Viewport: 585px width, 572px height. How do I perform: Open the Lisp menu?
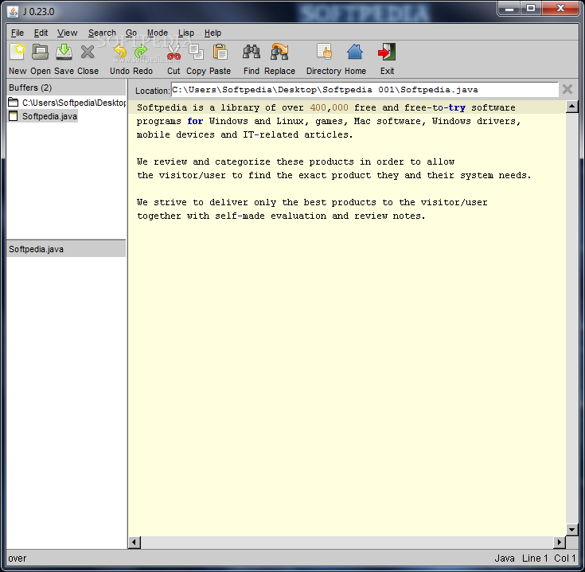point(185,33)
